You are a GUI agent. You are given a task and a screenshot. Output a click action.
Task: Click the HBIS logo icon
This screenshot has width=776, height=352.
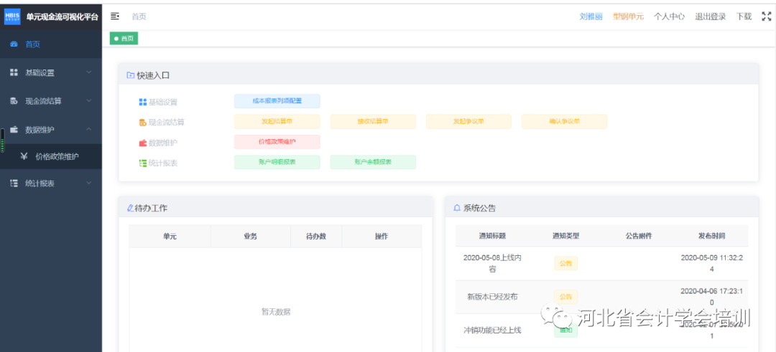(12, 16)
